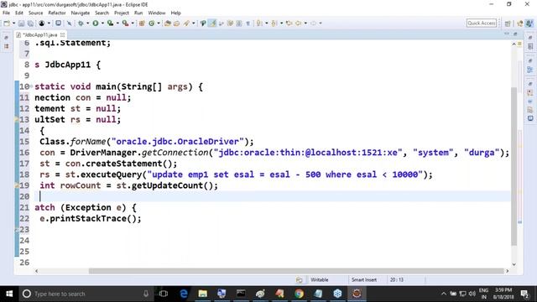Screen dimensions: 537x302
Task: Open the Debug dropdown arrow
Action: 87,23
